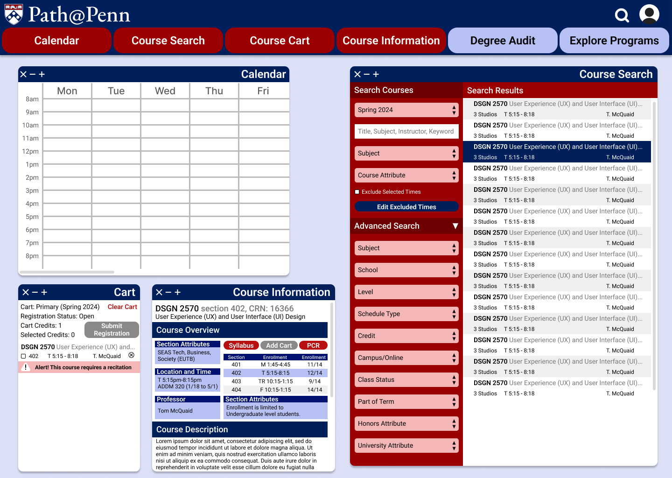Click the alert warning triangle icon in cart
Image resolution: width=672 pixels, height=478 pixels.
pyautogui.click(x=26, y=367)
